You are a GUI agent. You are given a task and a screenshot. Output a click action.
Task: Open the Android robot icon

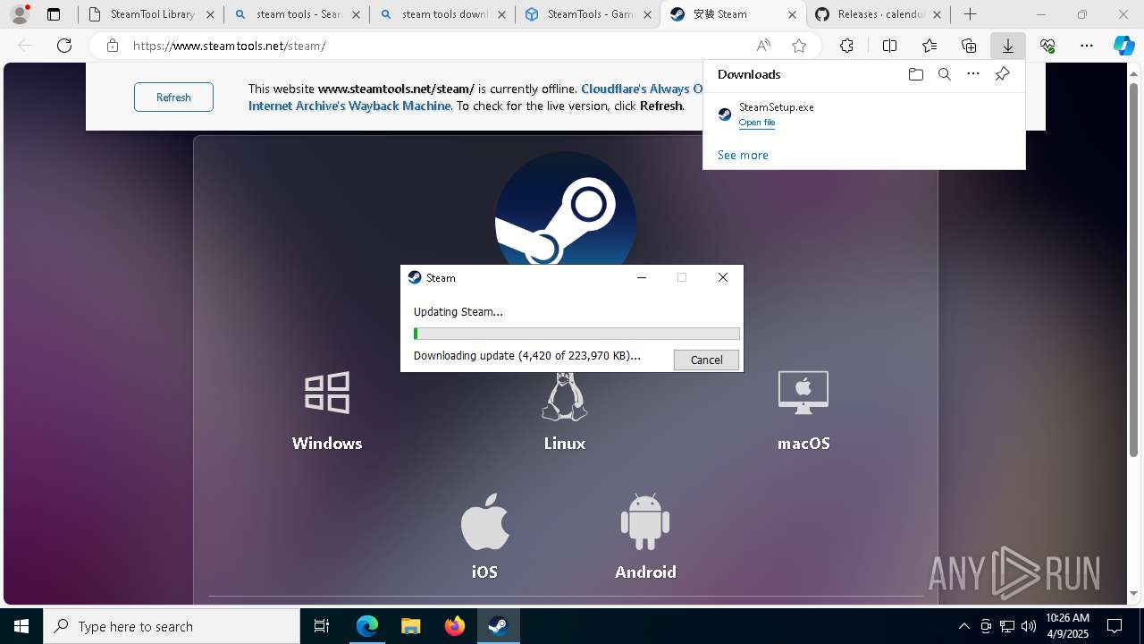click(x=645, y=521)
